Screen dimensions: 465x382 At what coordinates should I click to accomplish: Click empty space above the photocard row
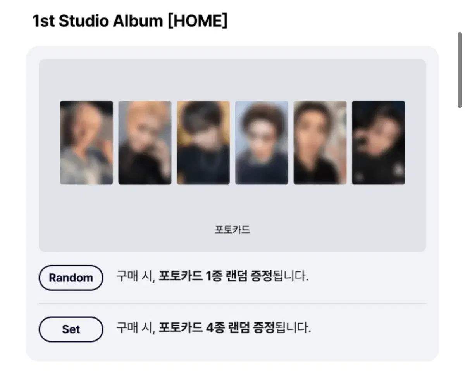[x=232, y=79]
